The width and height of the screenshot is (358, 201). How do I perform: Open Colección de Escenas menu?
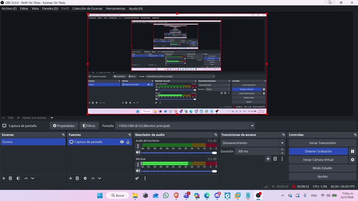pyautogui.click(x=88, y=9)
